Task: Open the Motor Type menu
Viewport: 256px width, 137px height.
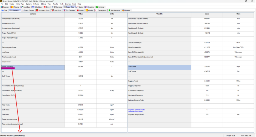Action: 20,4
